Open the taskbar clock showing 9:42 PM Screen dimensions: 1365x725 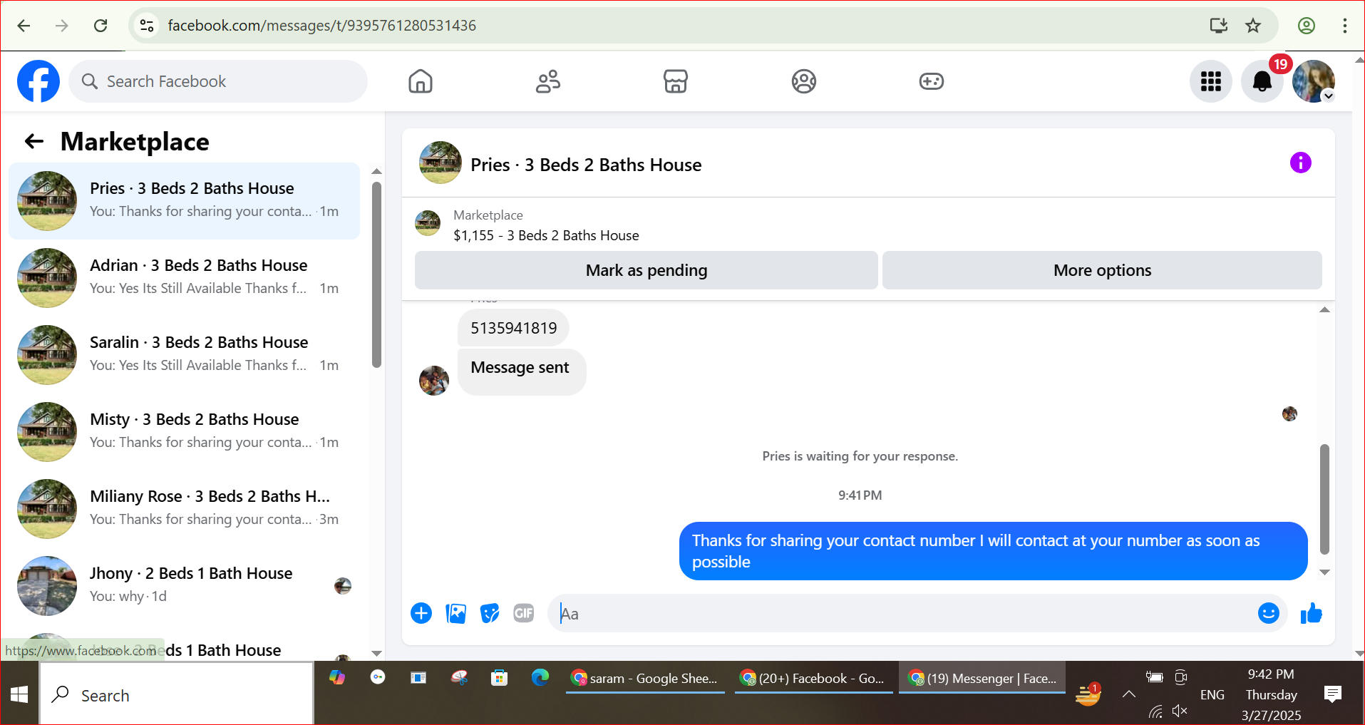[1271, 694]
